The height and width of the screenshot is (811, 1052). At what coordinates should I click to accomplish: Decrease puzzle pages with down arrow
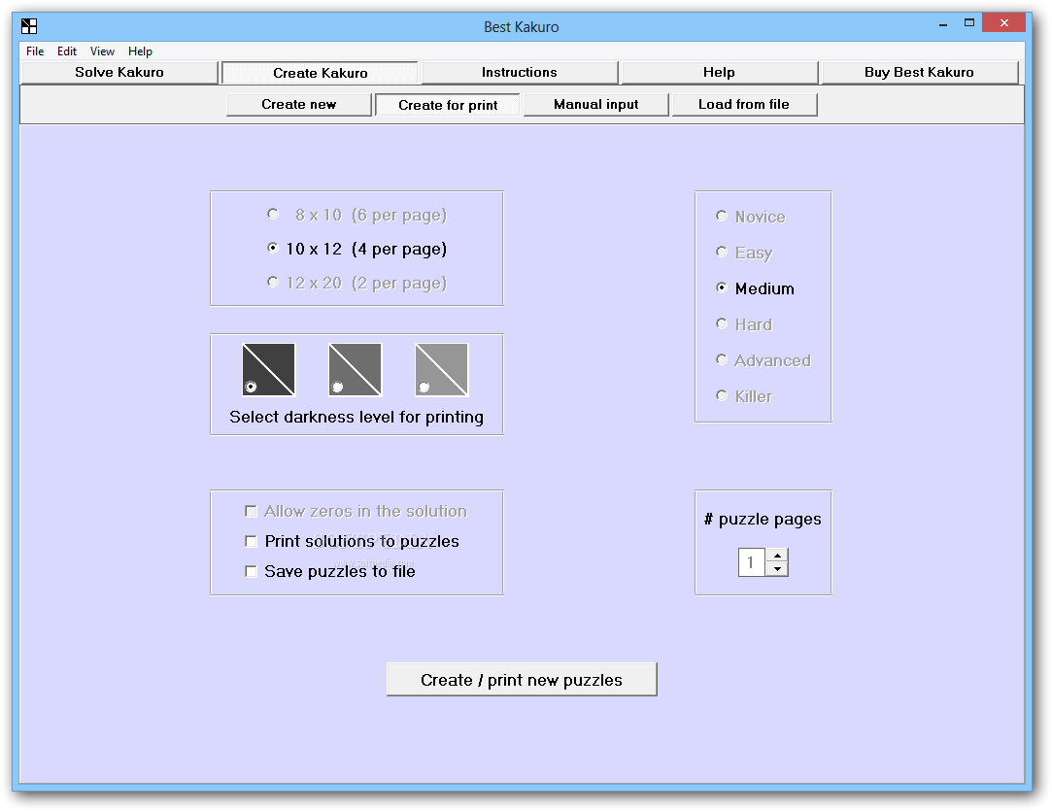(777, 569)
